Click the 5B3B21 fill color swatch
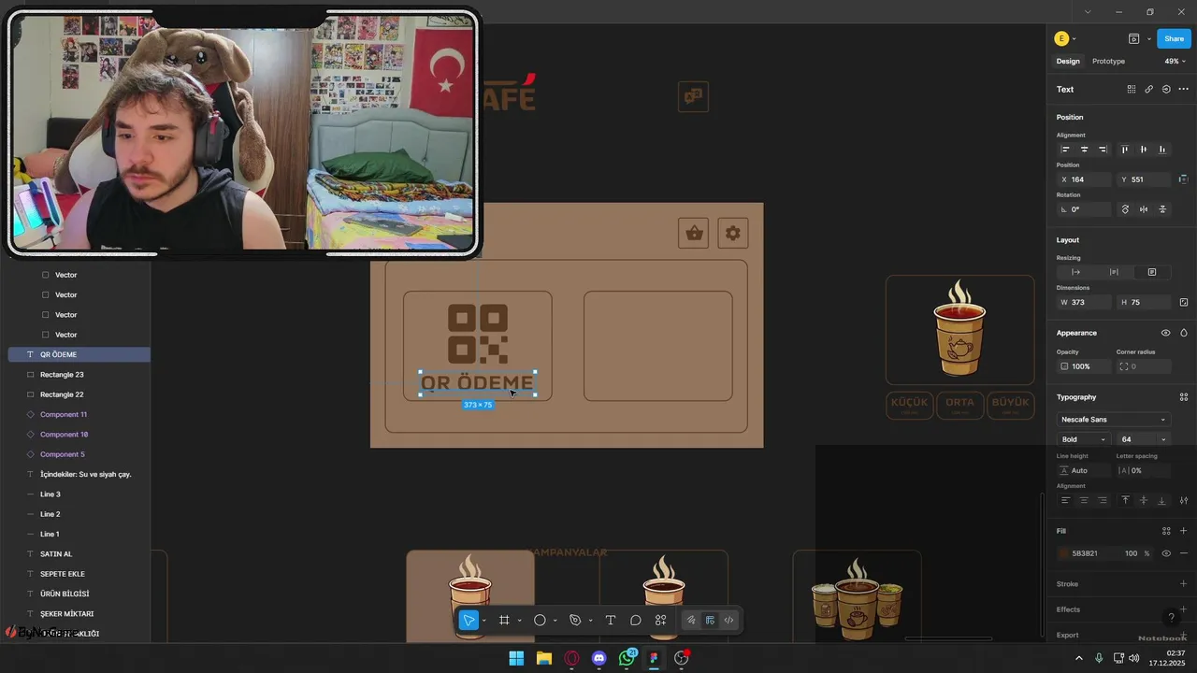Image resolution: width=1197 pixels, height=673 pixels. click(x=1063, y=553)
